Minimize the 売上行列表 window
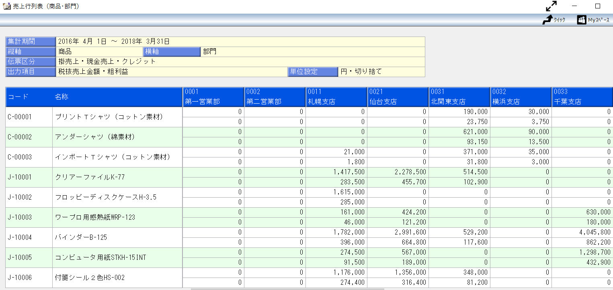This screenshot has height=290, width=613. pyautogui.click(x=574, y=6)
